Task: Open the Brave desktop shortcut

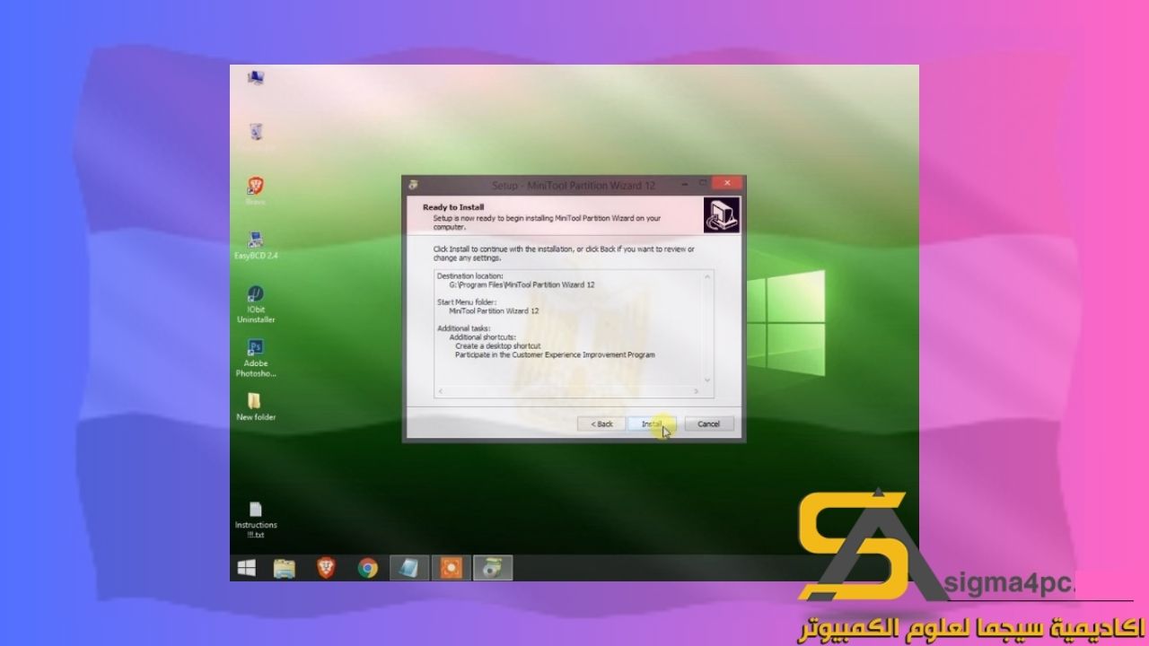Action: click(256, 191)
